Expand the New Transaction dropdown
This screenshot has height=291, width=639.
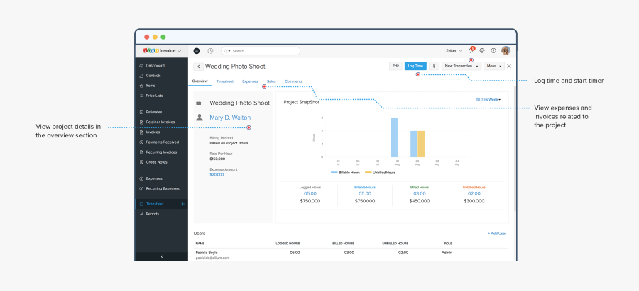click(x=461, y=66)
